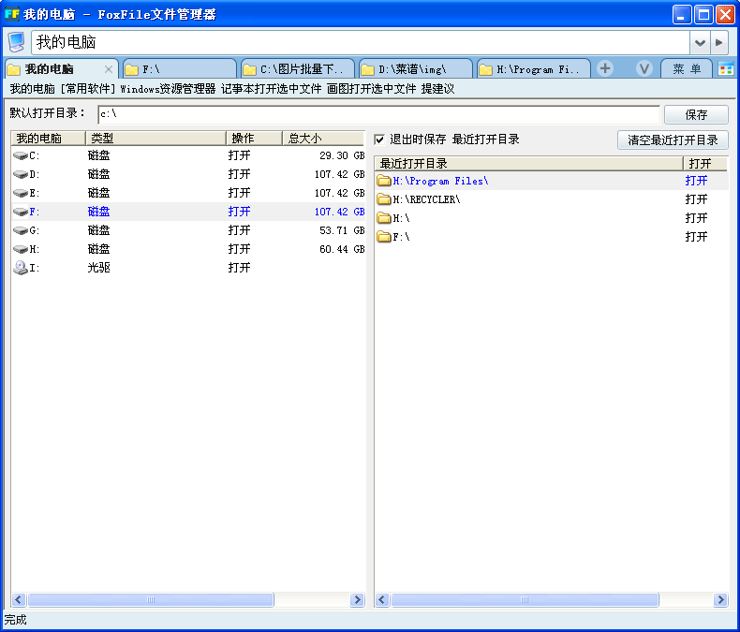The image size is (740, 632).
Task: Click the 清空最近打开目录 button
Action: pos(673,140)
